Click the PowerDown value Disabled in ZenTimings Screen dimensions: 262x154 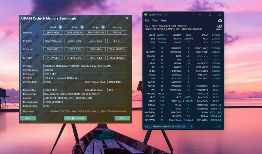coord(188,120)
